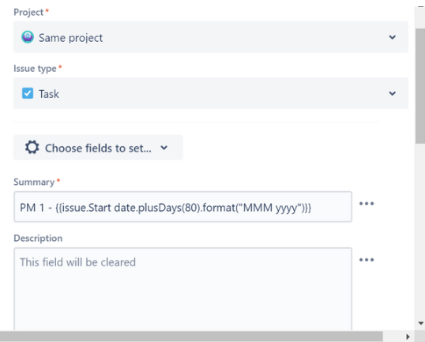Click the gear icon in Choose fields
Viewport: 425px width, 342px height.
coord(32,148)
